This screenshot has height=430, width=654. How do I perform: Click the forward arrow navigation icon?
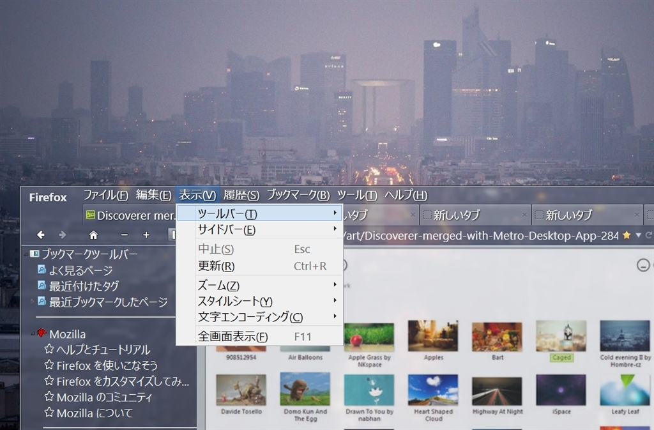click(x=63, y=235)
